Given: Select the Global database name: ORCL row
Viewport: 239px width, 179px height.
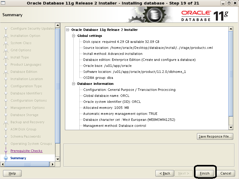Looking at the screenshot, I should point(106,96).
